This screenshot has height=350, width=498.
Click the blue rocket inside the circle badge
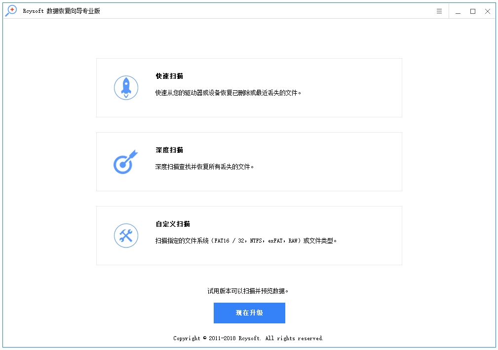(x=126, y=87)
